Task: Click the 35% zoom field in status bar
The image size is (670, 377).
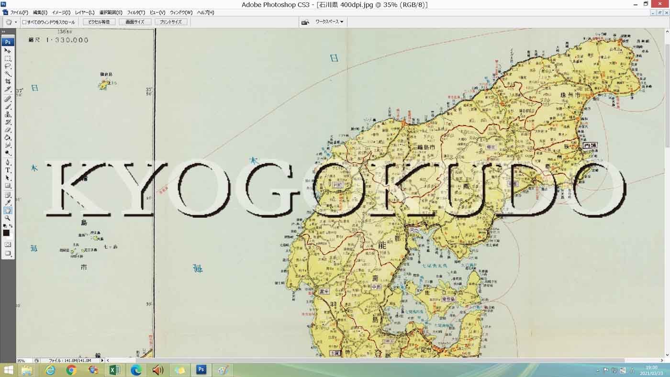Action: tap(23, 360)
